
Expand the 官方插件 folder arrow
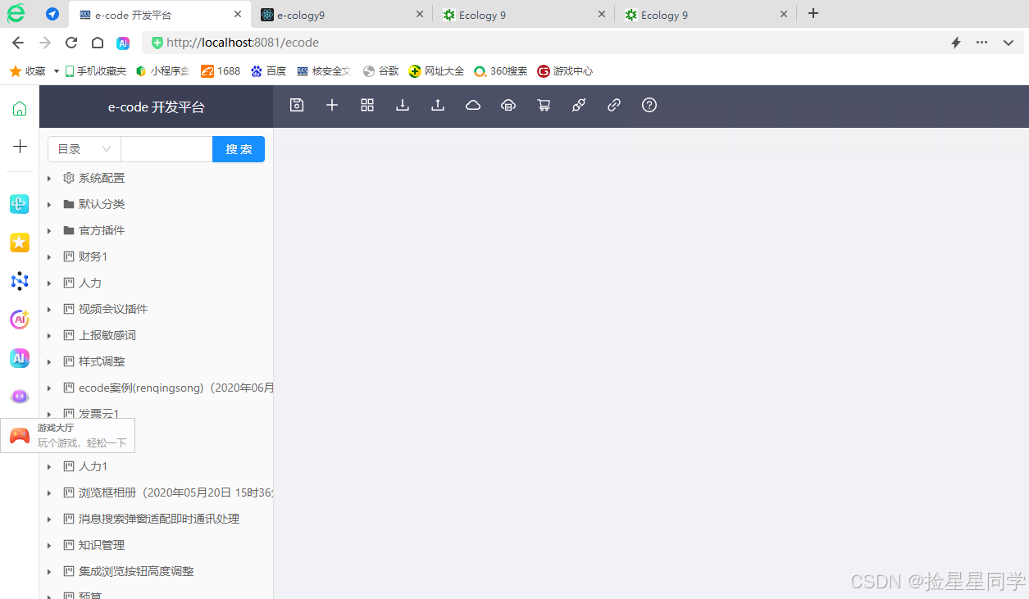tap(49, 230)
